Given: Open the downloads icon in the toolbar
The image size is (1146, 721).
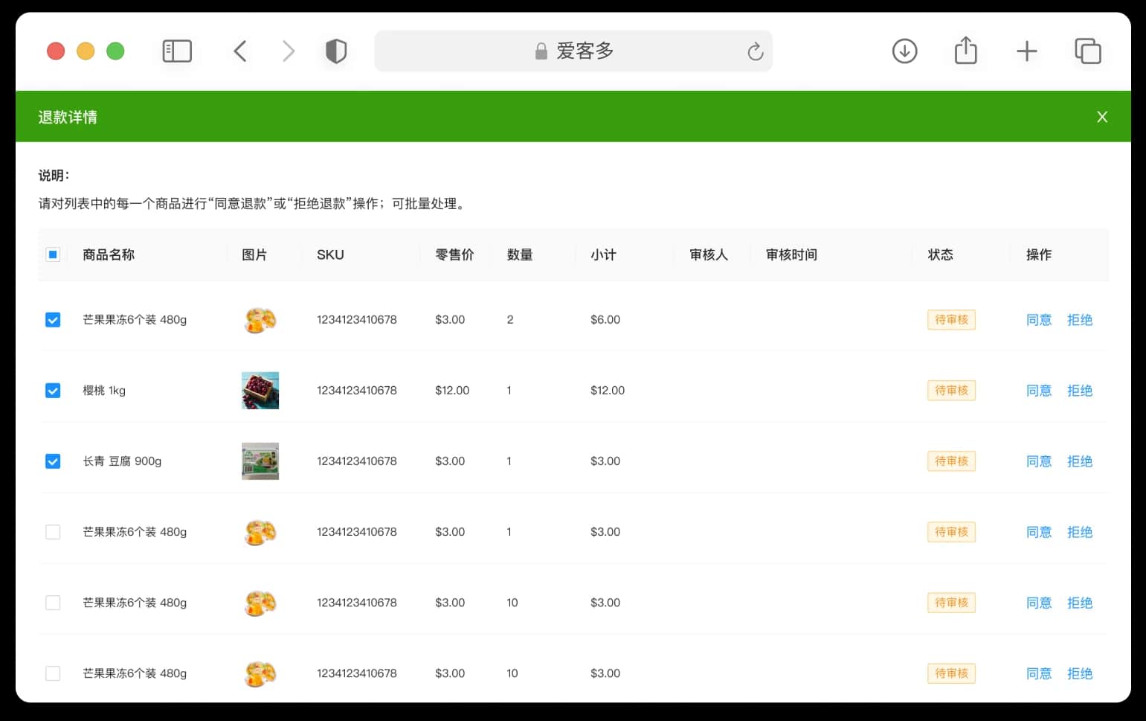Looking at the screenshot, I should [x=904, y=51].
